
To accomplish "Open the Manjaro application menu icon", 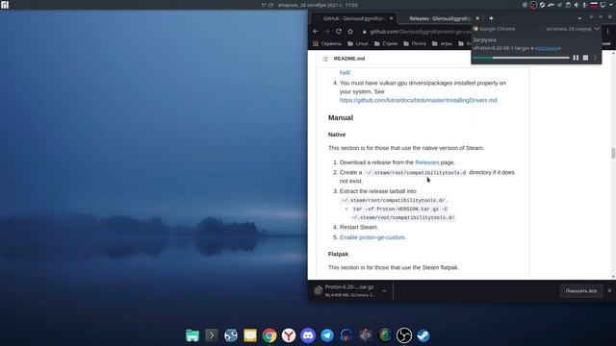I will coord(5,5).
